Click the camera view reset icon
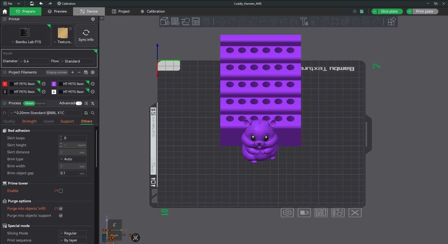 coord(135,237)
